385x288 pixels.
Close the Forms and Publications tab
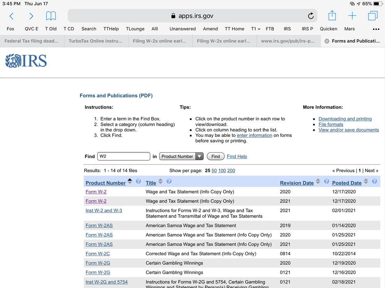[327, 41]
